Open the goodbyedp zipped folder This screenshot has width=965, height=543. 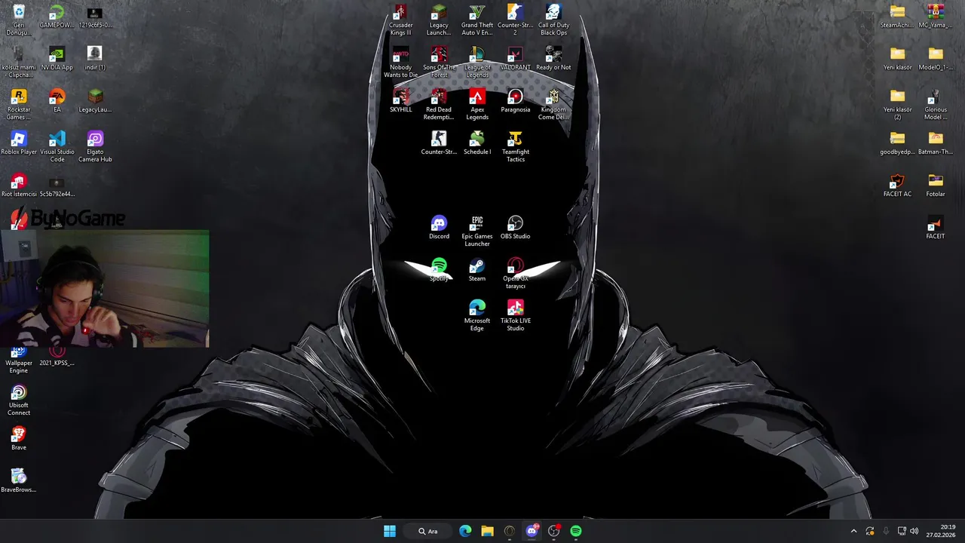coord(897,143)
